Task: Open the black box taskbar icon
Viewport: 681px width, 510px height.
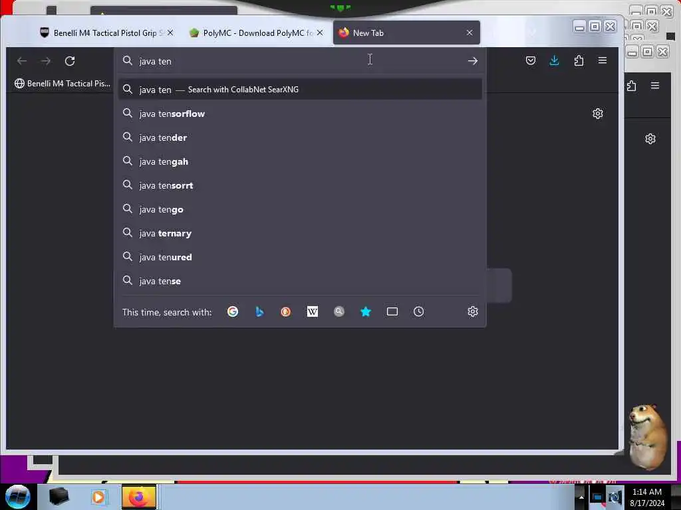Action: (59, 497)
